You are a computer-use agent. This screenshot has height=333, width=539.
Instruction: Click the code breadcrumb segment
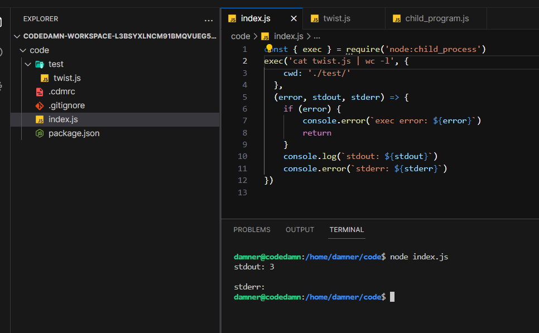click(x=240, y=36)
